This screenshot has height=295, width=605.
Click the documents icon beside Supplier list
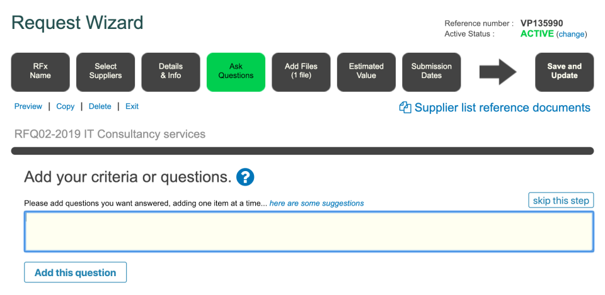coord(405,108)
